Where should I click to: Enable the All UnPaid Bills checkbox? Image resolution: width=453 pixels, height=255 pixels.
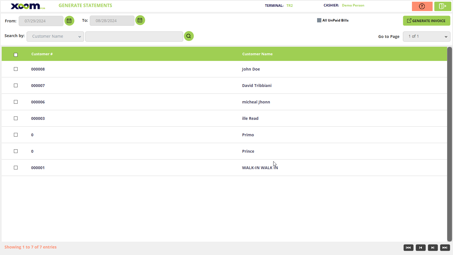coord(319,20)
